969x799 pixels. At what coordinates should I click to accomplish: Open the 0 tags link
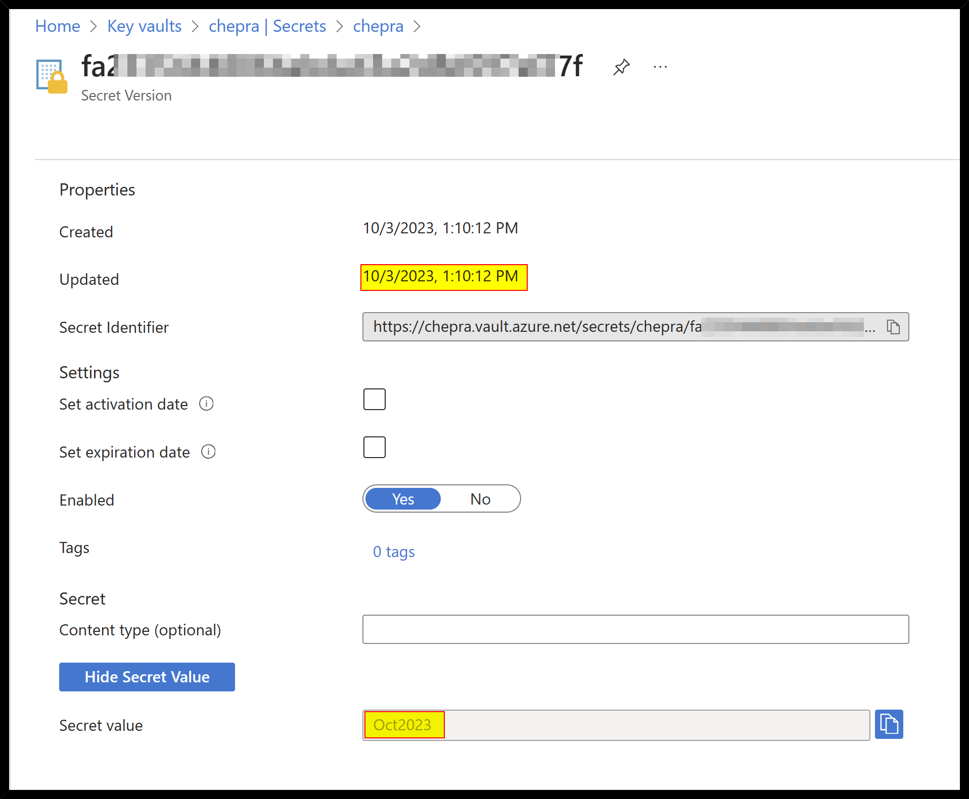[x=394, y=552]
